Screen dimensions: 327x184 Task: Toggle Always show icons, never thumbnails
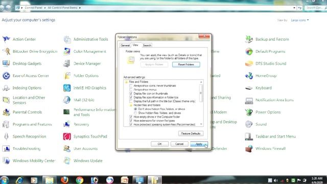[131, 86]
